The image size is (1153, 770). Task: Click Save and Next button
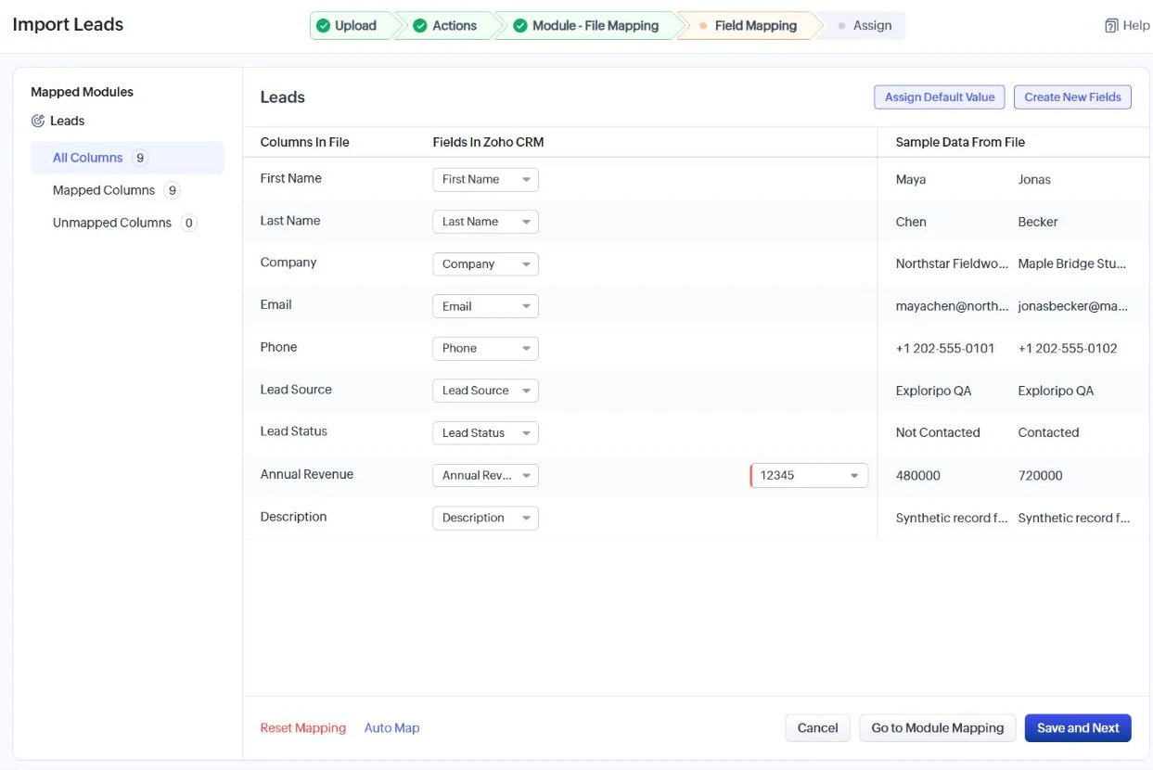(x=1078, y=728)
